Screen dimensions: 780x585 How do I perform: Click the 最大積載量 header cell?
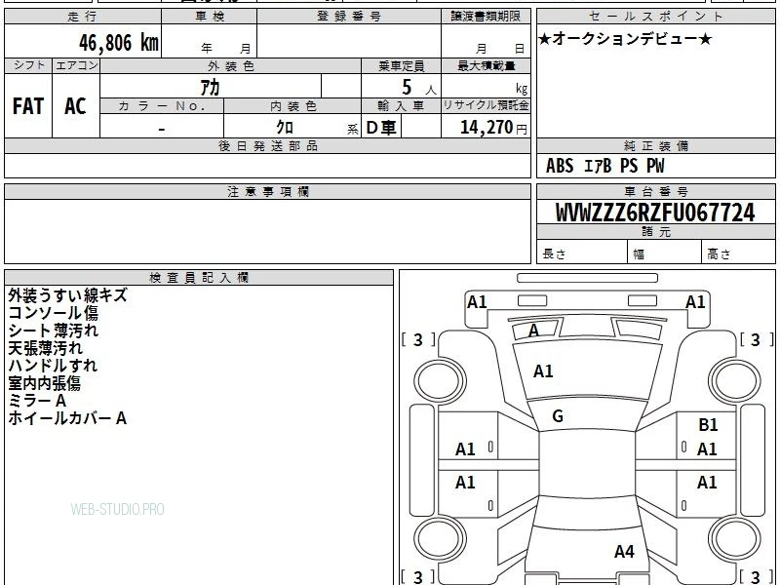pyautogui.click(x=486, y=66)
